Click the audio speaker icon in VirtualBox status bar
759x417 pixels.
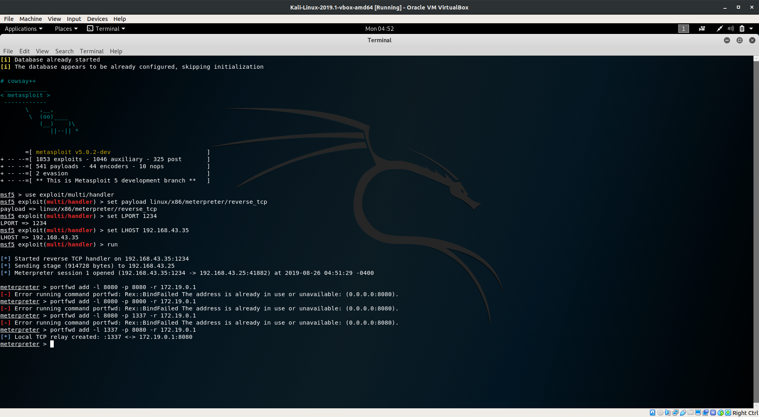[668, 413]
